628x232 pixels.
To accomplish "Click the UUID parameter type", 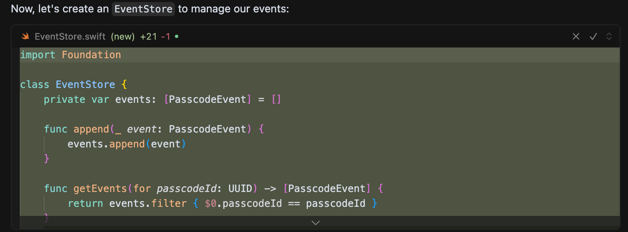I will [x=240, y=189].
